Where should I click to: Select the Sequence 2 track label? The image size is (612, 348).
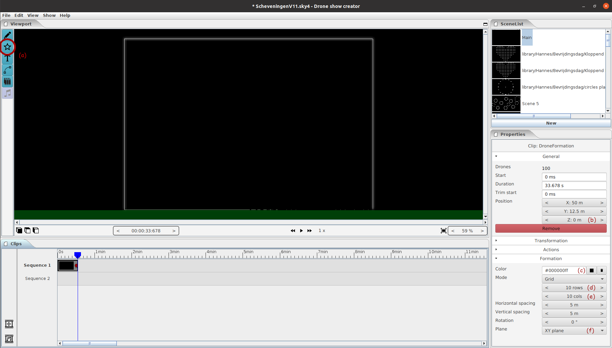37,278
